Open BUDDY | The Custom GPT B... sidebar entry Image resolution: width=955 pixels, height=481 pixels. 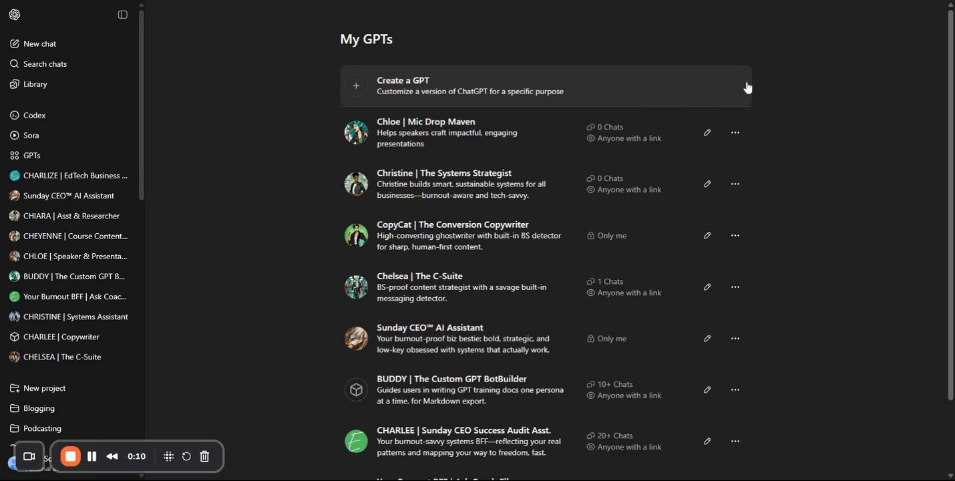coord(69,276)
